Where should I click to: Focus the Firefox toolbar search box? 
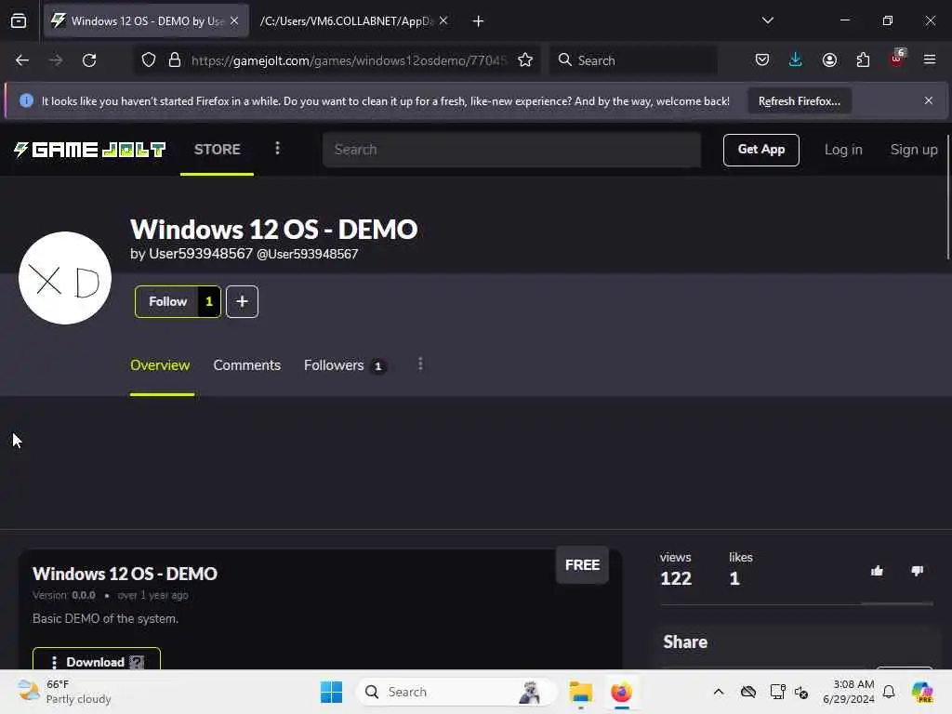tap(633, 60)
